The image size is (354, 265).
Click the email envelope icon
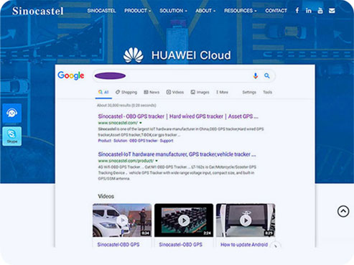coord(332,11)
